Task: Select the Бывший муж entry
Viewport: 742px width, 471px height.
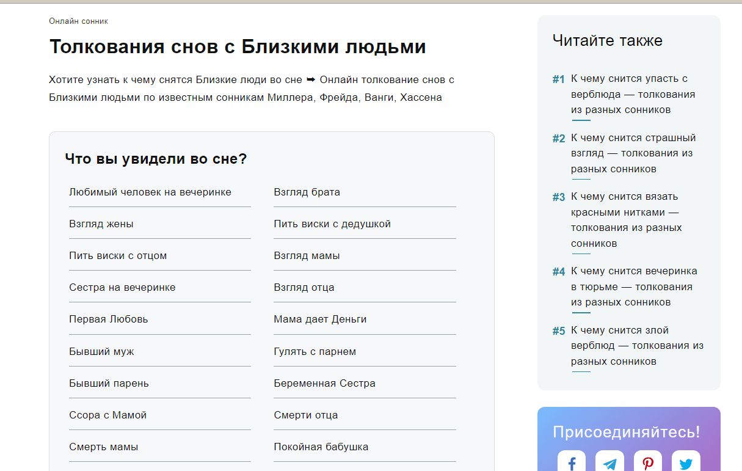Action: coord(101,351)
